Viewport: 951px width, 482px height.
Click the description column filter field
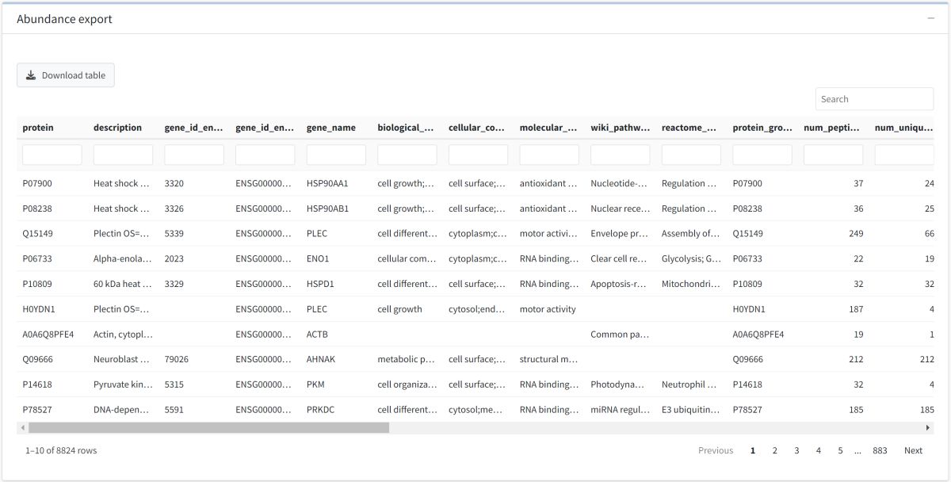tap(123, 155)
